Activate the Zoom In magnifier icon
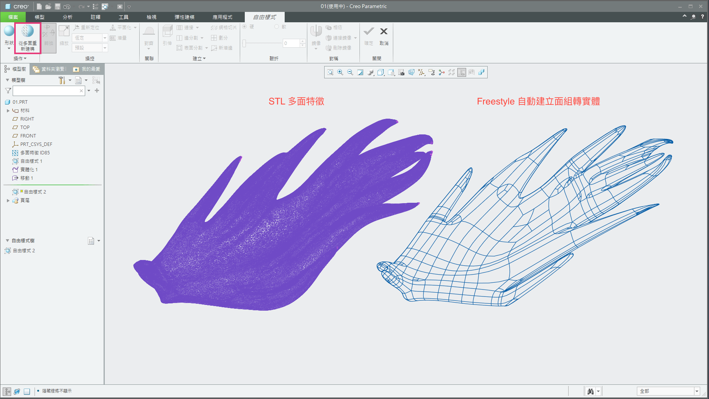 pos(340,72)
